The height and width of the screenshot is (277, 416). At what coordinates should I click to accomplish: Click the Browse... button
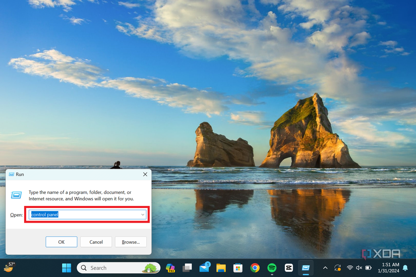131,242
